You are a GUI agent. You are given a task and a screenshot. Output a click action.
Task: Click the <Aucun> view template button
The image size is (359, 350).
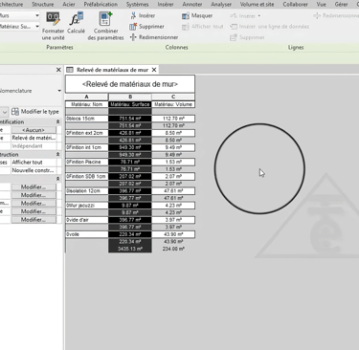[34, 130]
